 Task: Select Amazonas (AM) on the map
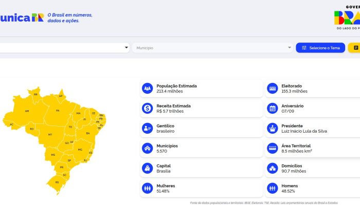(27, 111)
